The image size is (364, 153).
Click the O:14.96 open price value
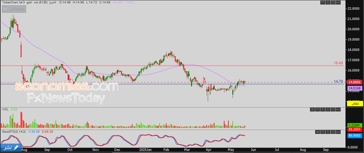[65, 2]
